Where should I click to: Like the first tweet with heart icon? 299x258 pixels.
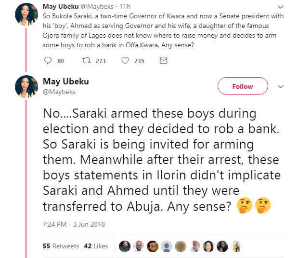125,61
